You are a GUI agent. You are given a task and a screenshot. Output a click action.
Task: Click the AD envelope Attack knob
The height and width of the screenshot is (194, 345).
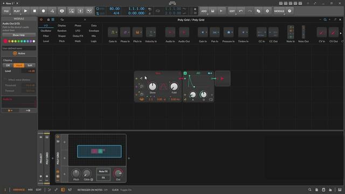193,95
